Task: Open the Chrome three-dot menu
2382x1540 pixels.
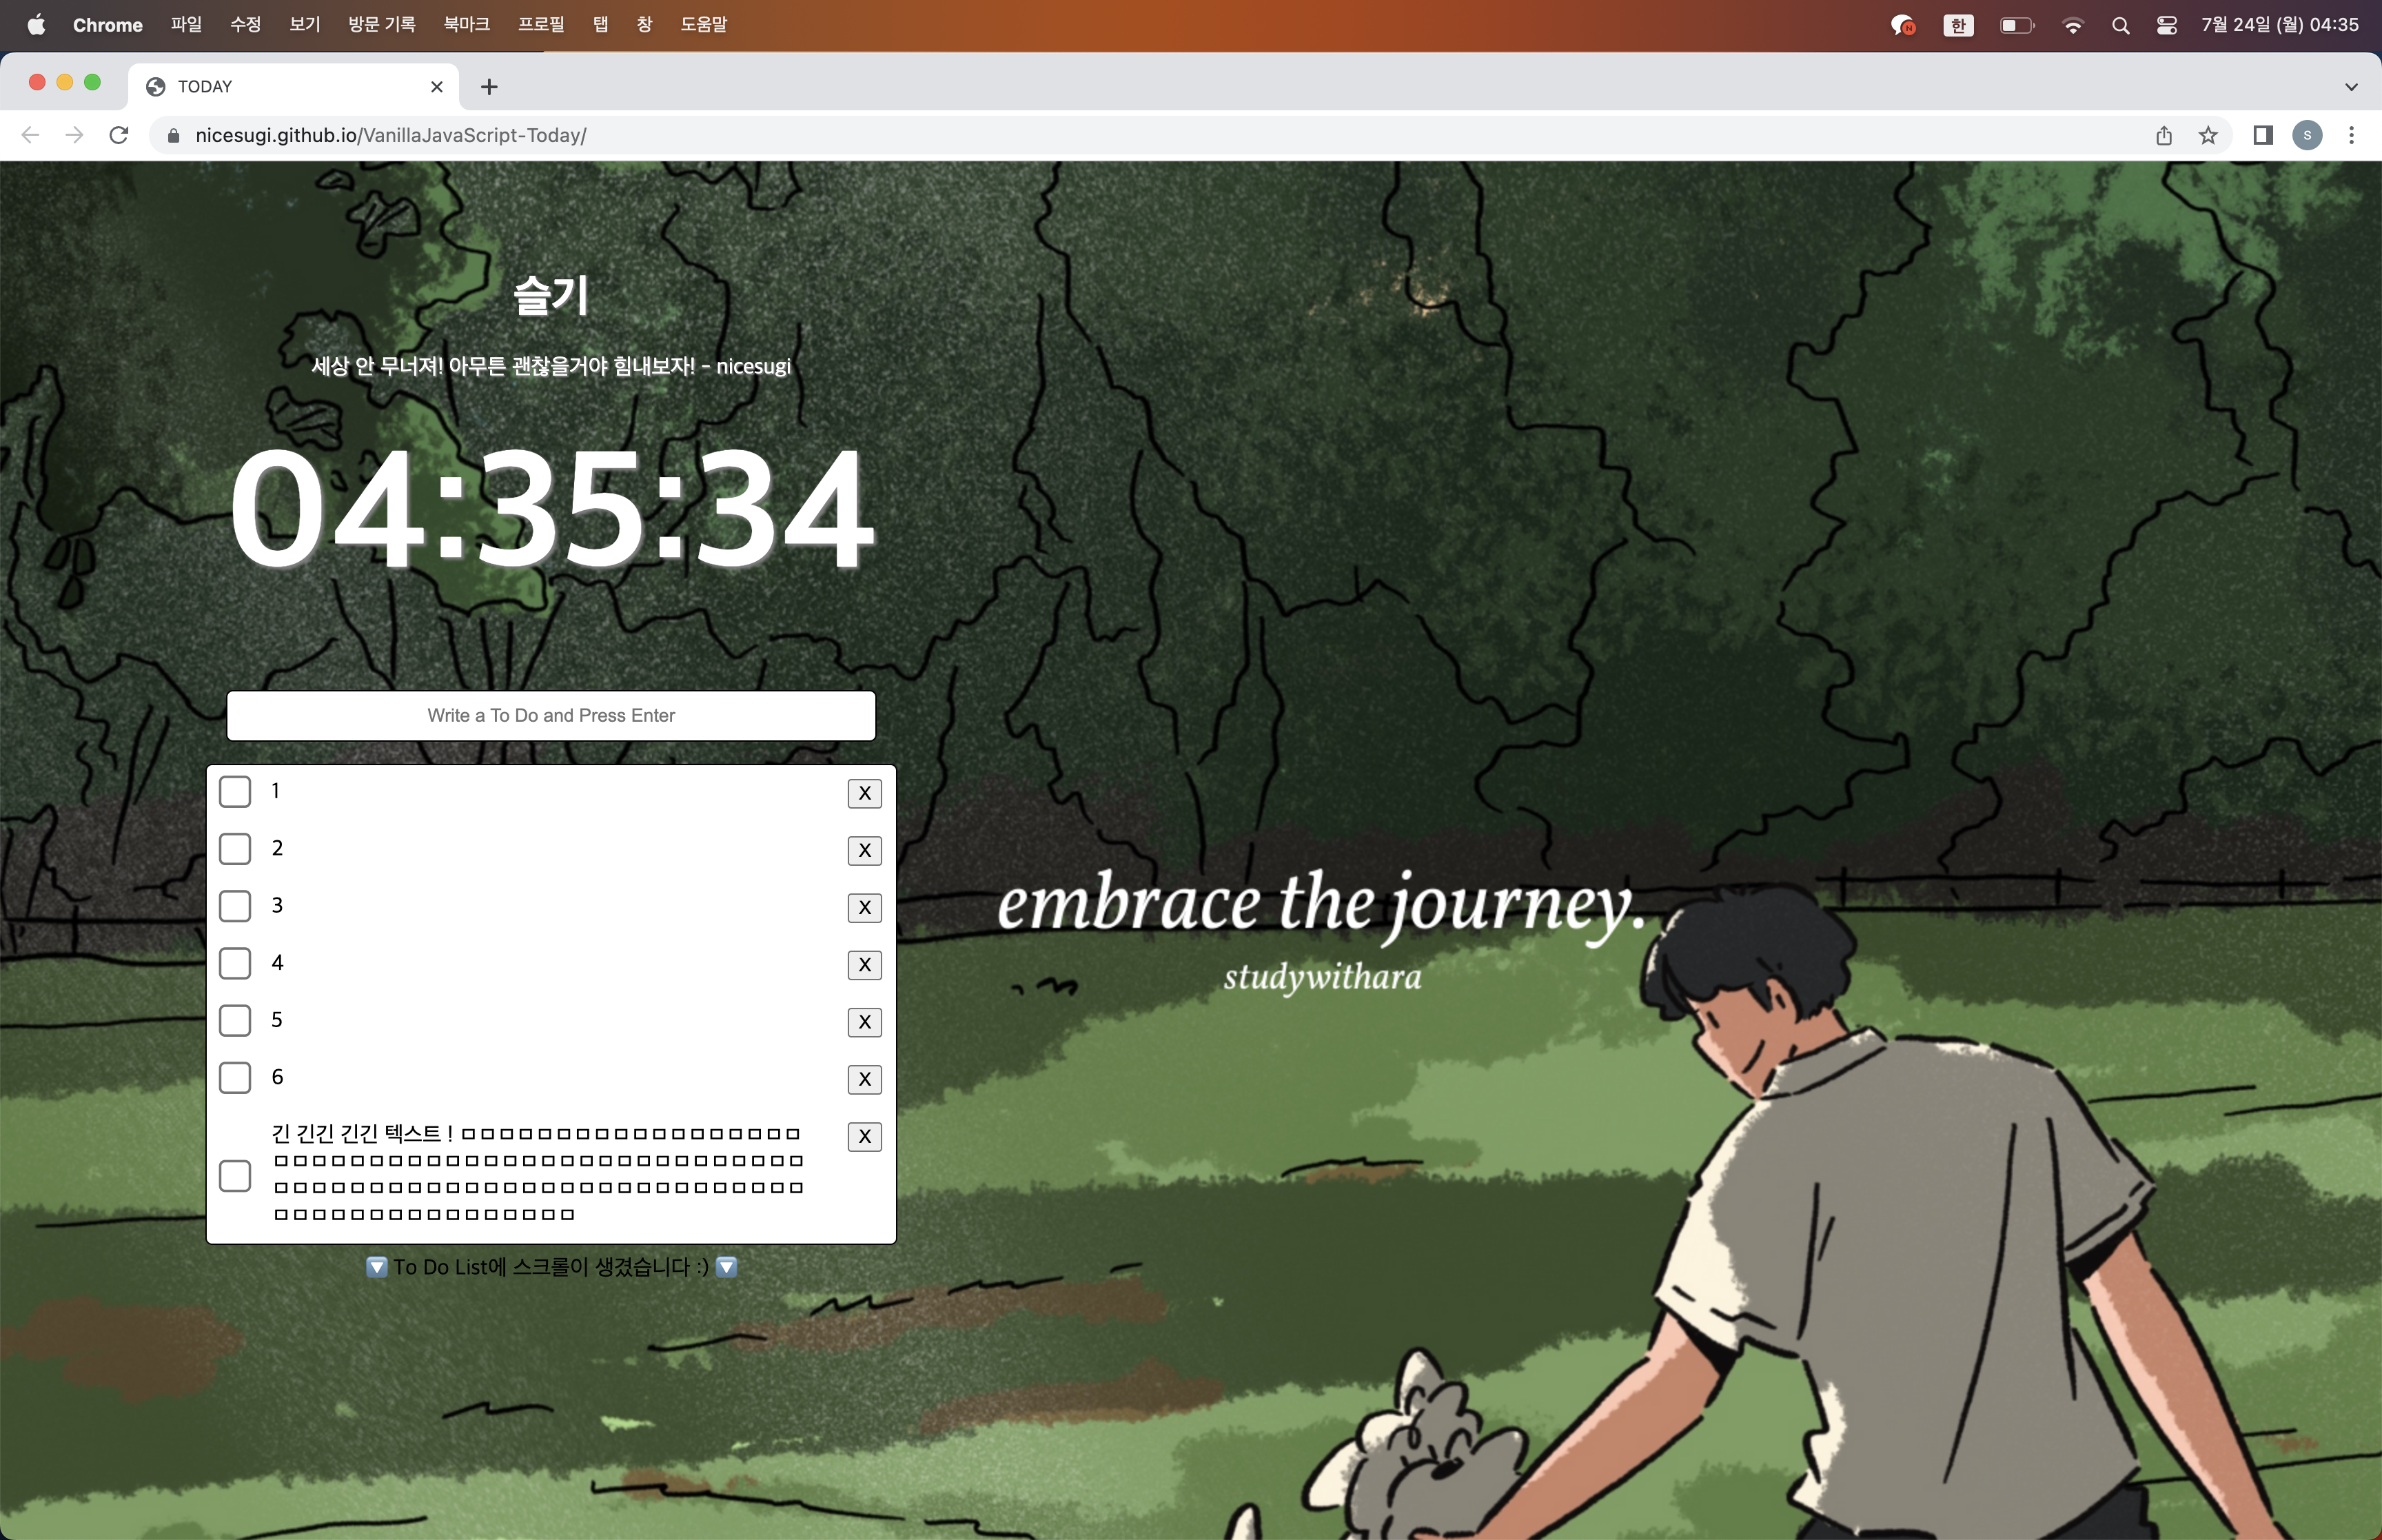Action: click(x=2351, y=135)
